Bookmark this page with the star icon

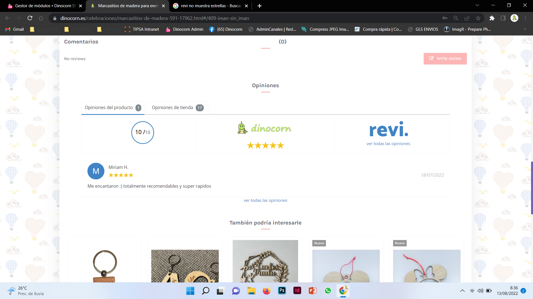click(478, 18)
